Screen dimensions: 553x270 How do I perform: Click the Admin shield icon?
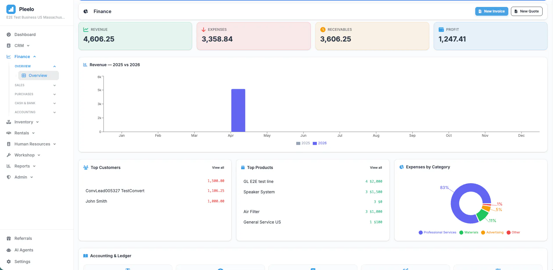tap(9, 177)
